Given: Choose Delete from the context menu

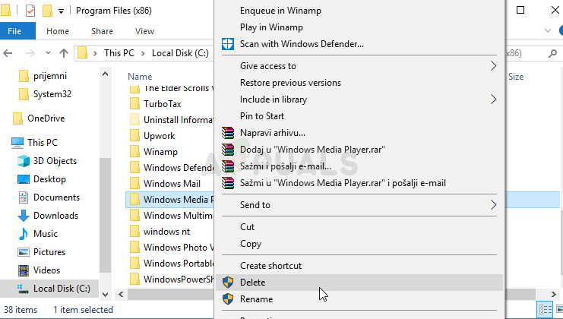Looking at the screenshot, I should pyautogui.click(x=252, y=282).
